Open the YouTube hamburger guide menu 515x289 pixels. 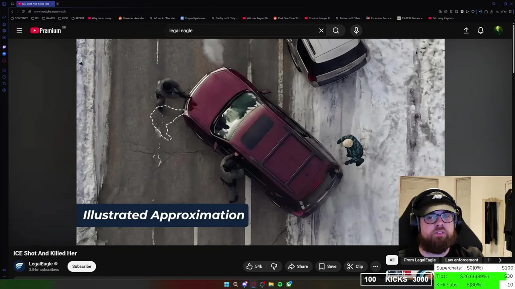[x=19, y=31]
